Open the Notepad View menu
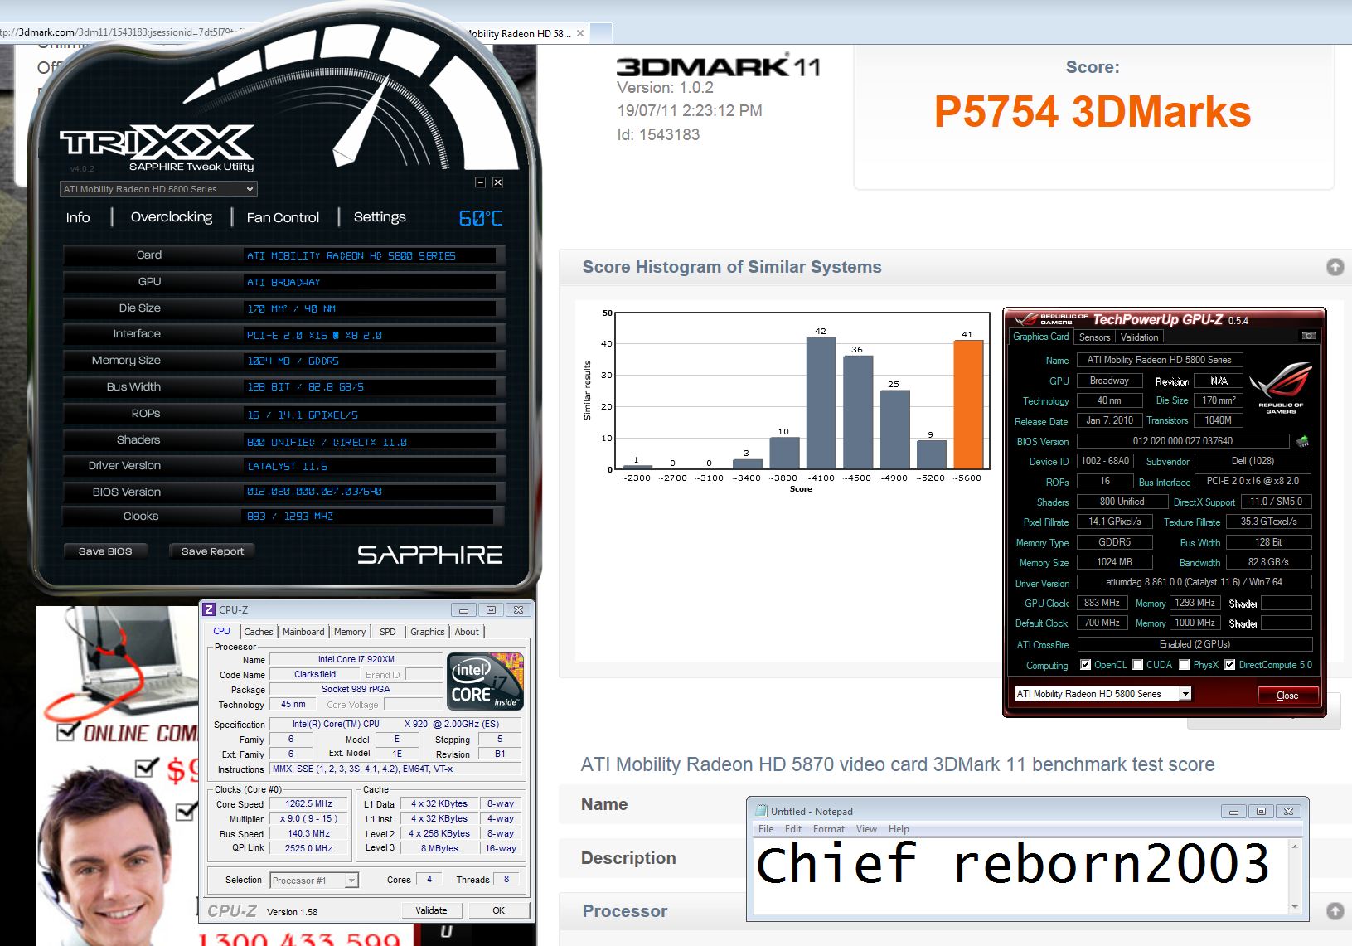The width and height of the screenshot is (1352, 946). (867, 829)
